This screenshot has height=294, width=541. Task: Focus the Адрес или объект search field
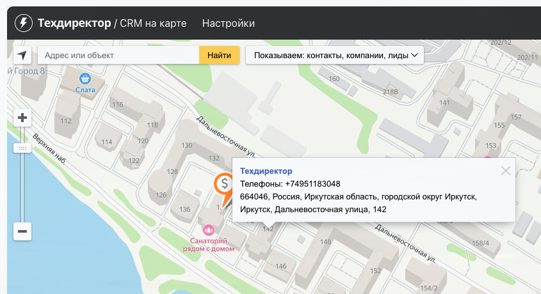pos(118,55)
